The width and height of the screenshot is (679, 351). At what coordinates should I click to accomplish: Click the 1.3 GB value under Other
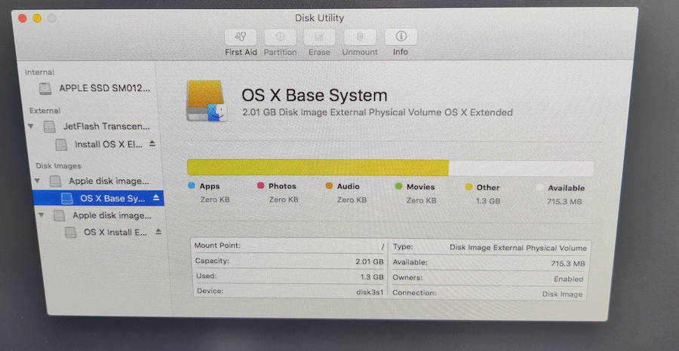(488, 201)
